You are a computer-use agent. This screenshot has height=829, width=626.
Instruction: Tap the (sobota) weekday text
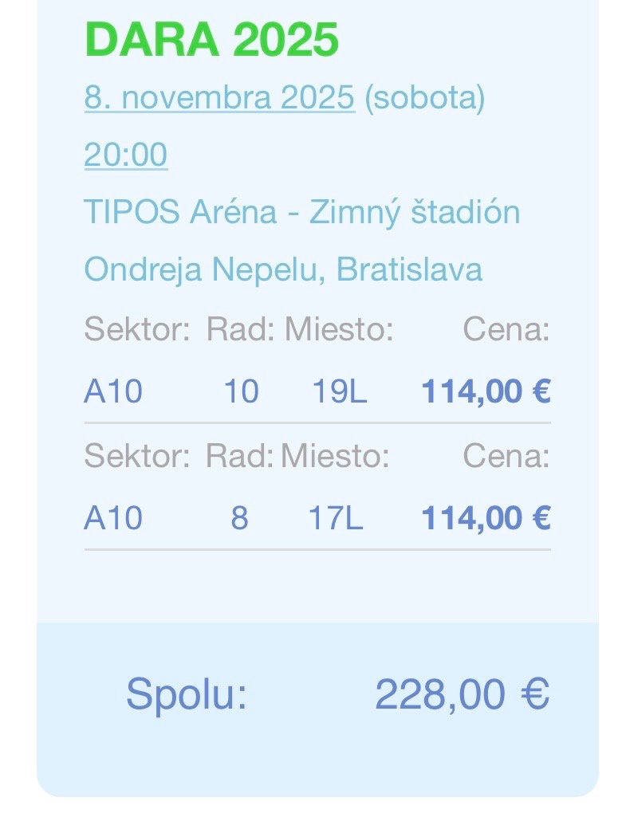[x=424, y=98]
